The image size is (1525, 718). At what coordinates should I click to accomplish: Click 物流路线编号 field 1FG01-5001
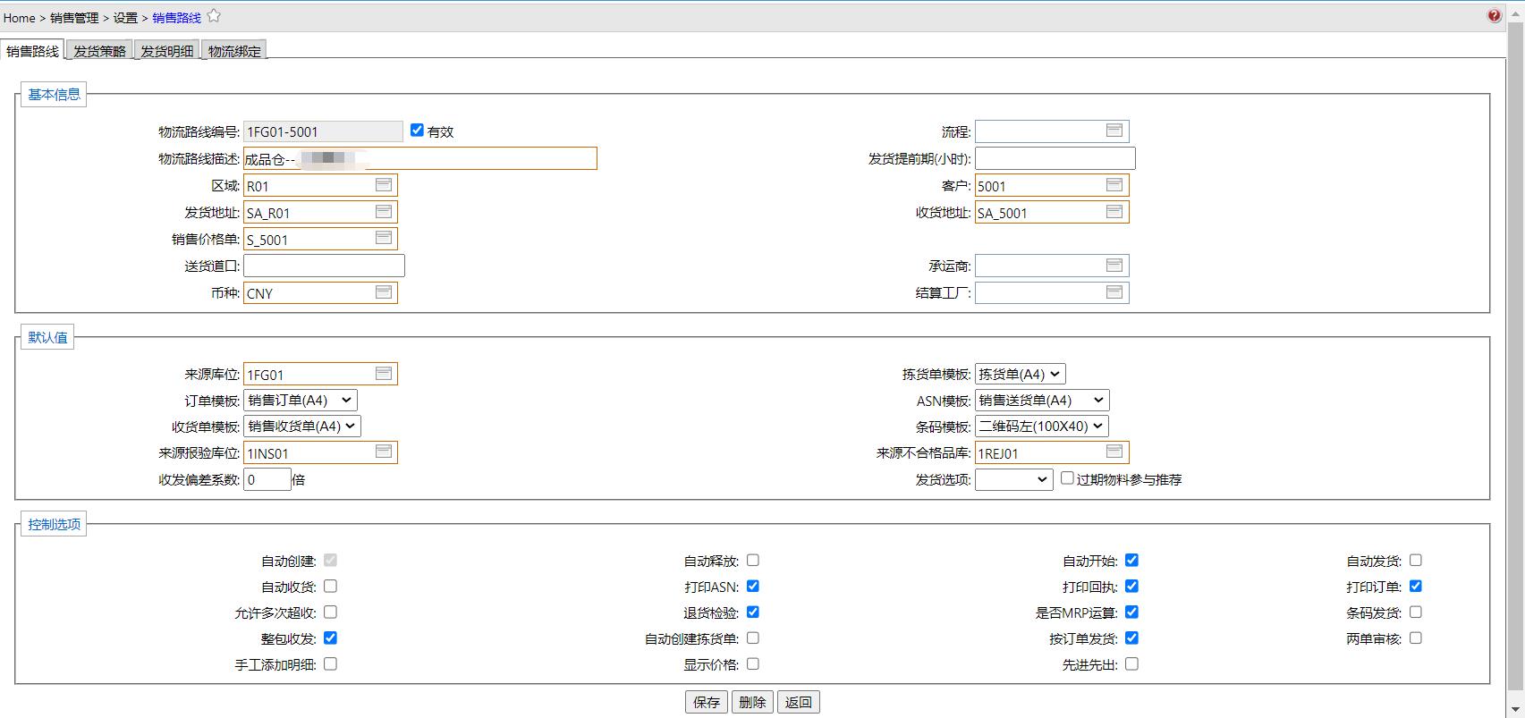323,131
